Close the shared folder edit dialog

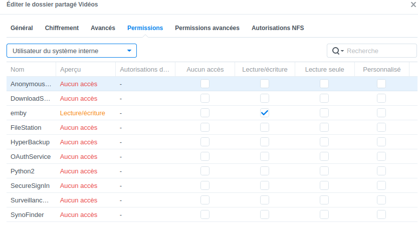click(x=413, y=5)
